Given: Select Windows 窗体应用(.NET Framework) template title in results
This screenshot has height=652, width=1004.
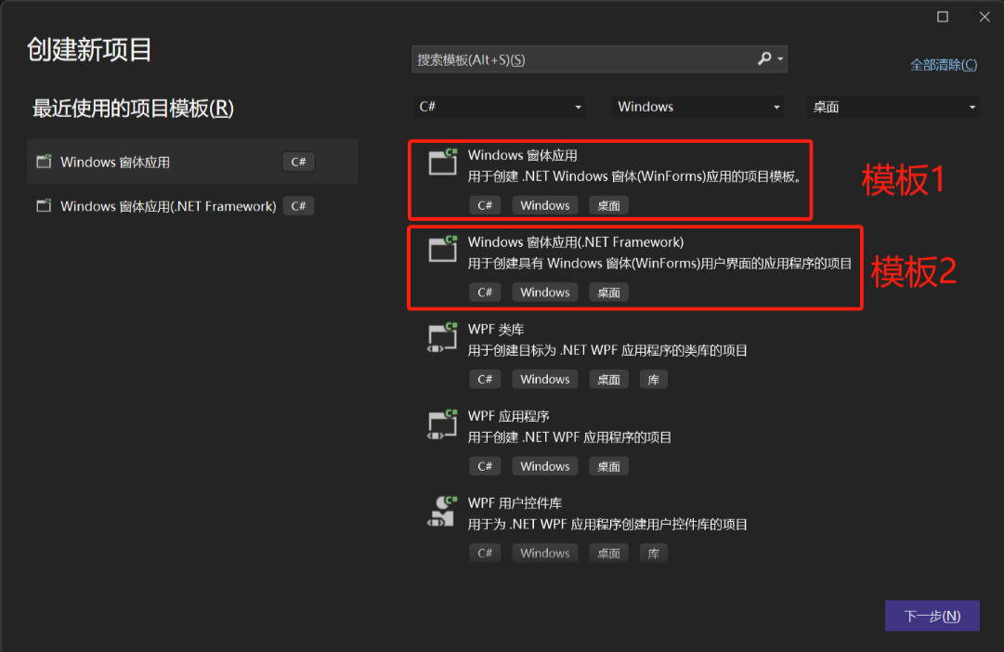Looking at the screenshot, I should 576,242.
